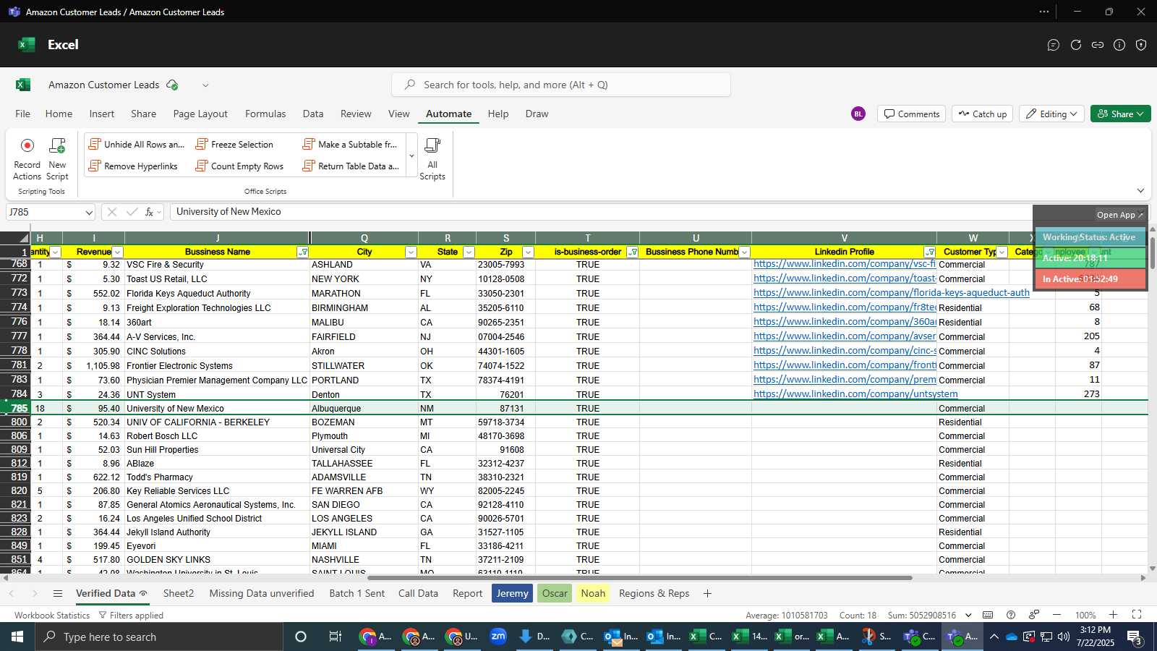Image resolution: width=1157 pixels, height=651 pixels.
Task: Open the Zip column filter dropdown
Action: [528, 252]
